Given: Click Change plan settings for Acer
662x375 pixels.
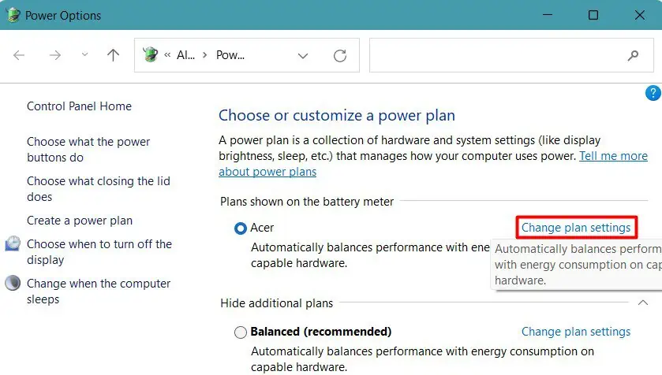Looking at the screenshot, I should pos(576,228).
